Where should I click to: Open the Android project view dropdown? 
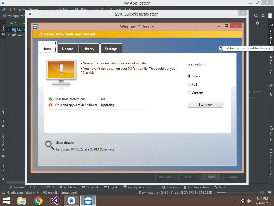[17, 23]
